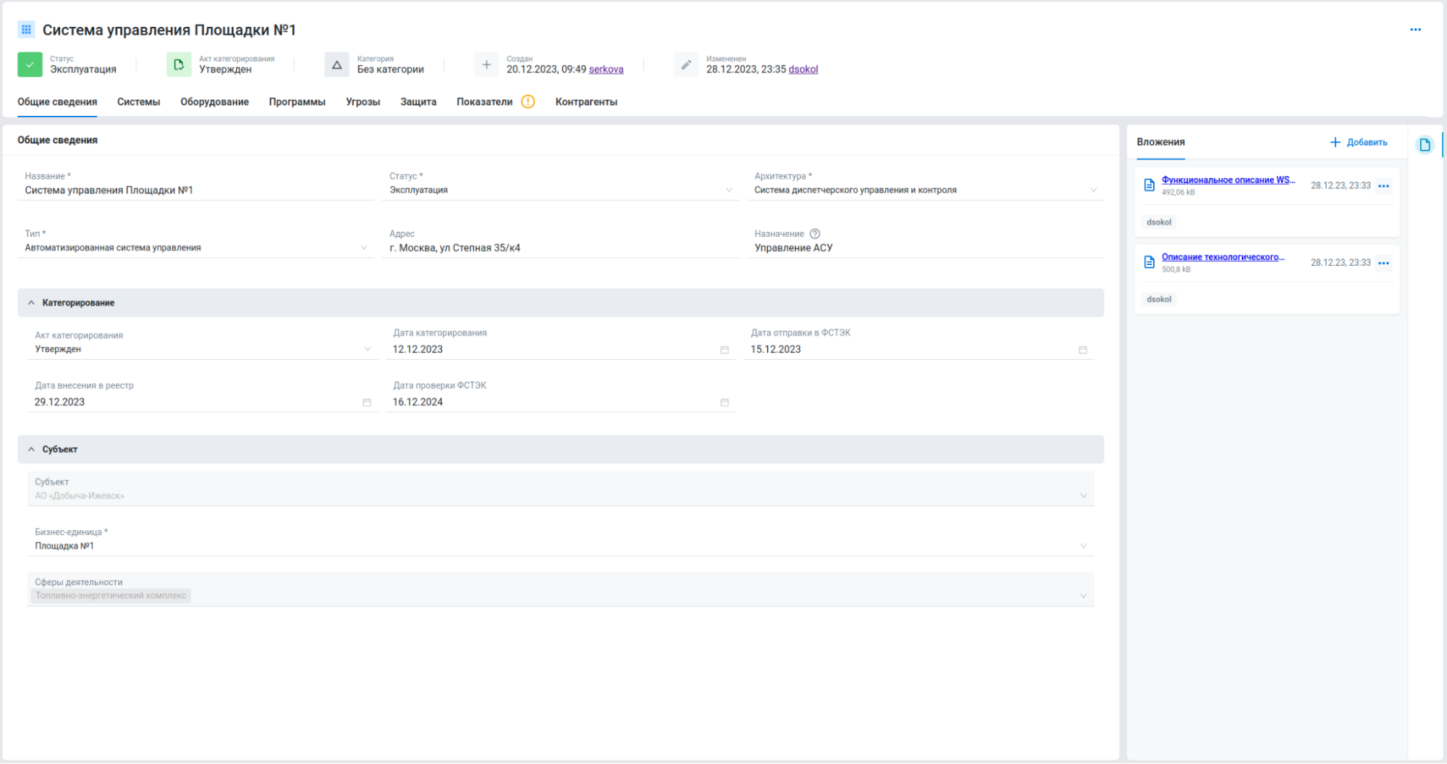
Task: Go to the Защита tab
Action: [x=418, y=102]
